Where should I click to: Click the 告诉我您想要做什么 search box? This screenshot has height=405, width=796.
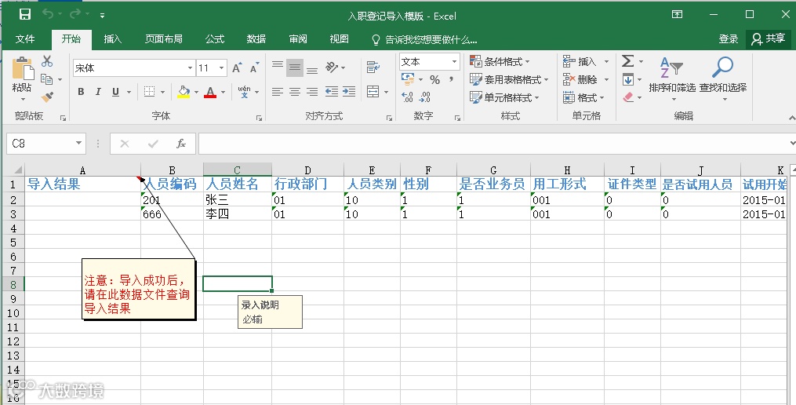click(x=424, y=39)
